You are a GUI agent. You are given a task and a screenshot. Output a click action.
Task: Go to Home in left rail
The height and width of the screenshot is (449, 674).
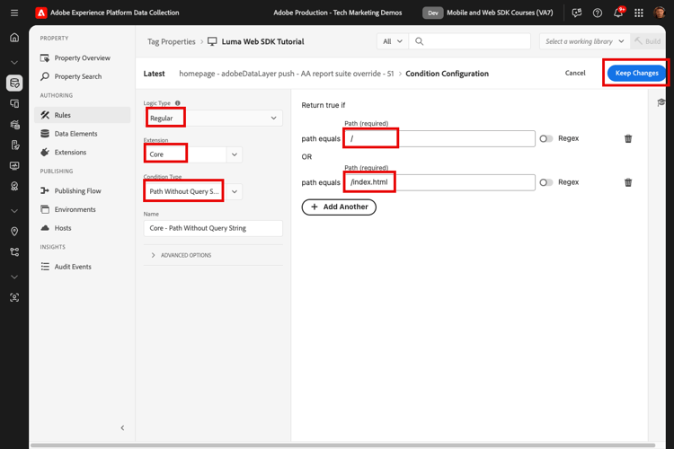[14, 38]
